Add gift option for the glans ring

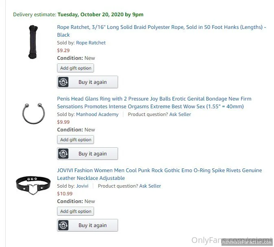tap(75, 140)
